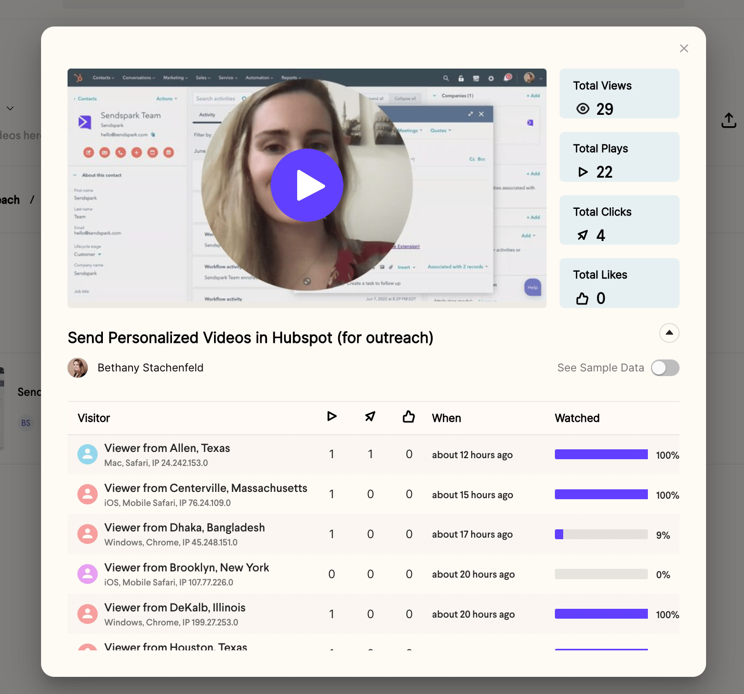This screenshot has height=694, width=744.
Task: Click the Visitor column header
Action: tap(94, 418)
